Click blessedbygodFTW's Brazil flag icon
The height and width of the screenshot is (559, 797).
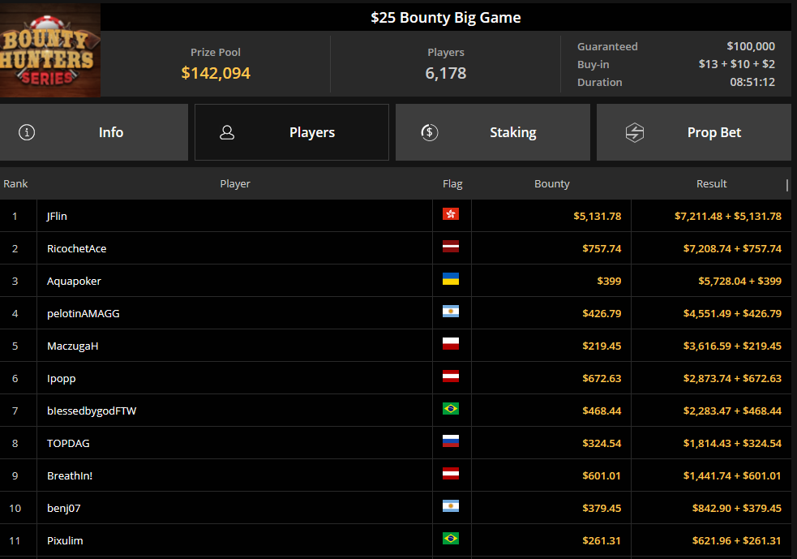click(450, 408)
